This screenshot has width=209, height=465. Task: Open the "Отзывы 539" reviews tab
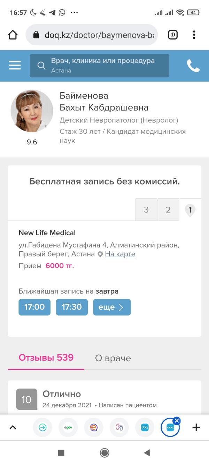(46, 357)
